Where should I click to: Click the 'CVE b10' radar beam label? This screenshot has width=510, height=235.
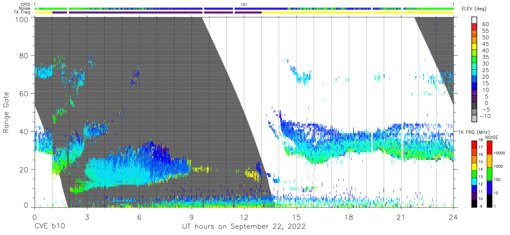pyautogui.click(x=49, y=226)
